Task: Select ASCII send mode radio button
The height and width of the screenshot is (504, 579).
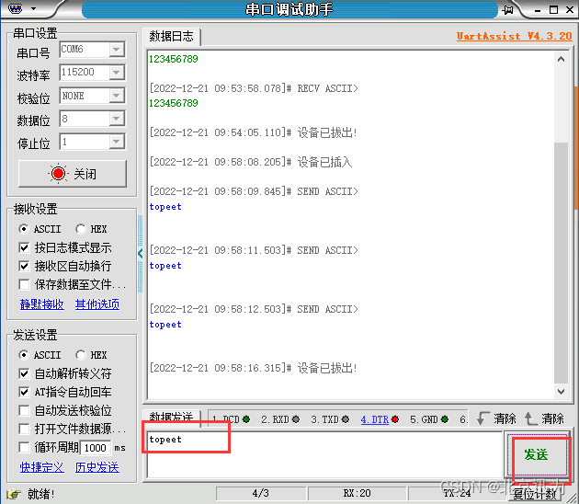Action: (24, 355)
